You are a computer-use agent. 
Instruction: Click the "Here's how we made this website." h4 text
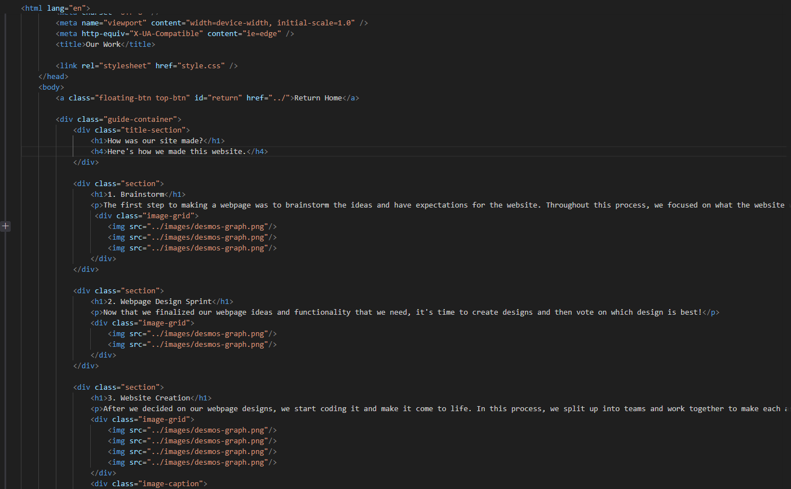[x=176, y=152]
